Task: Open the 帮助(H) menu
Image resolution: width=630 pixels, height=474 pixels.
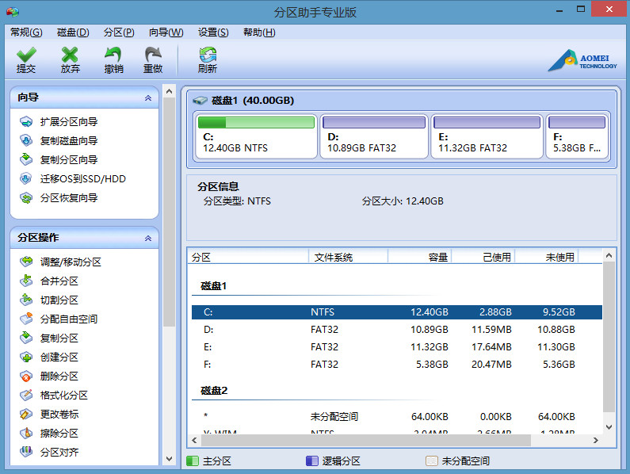Action: click(x=259, y=32)
